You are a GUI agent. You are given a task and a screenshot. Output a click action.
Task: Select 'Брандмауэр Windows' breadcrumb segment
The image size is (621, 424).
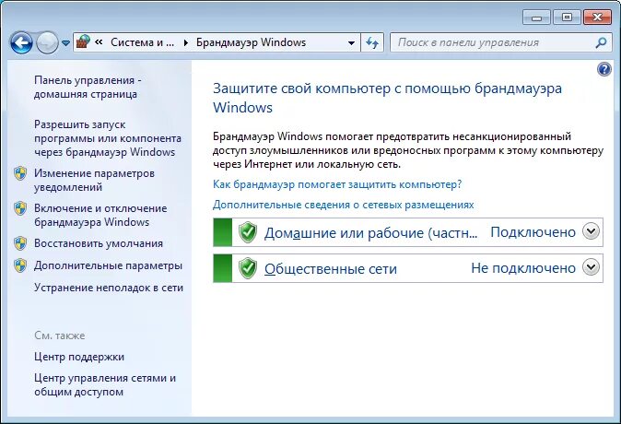[252, 42]
